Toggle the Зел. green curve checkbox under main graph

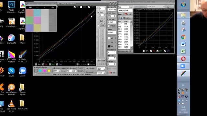50,64
